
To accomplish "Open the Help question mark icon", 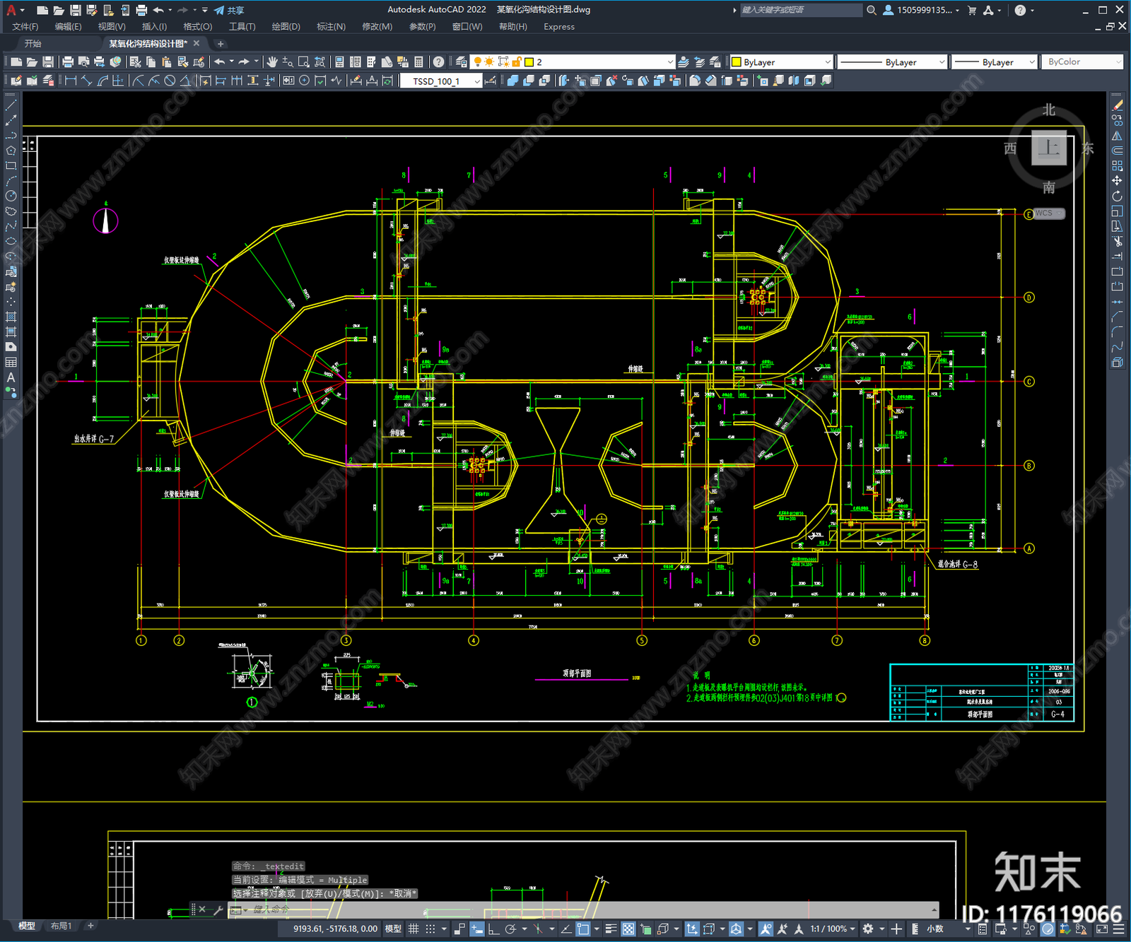I will point(438,62).
